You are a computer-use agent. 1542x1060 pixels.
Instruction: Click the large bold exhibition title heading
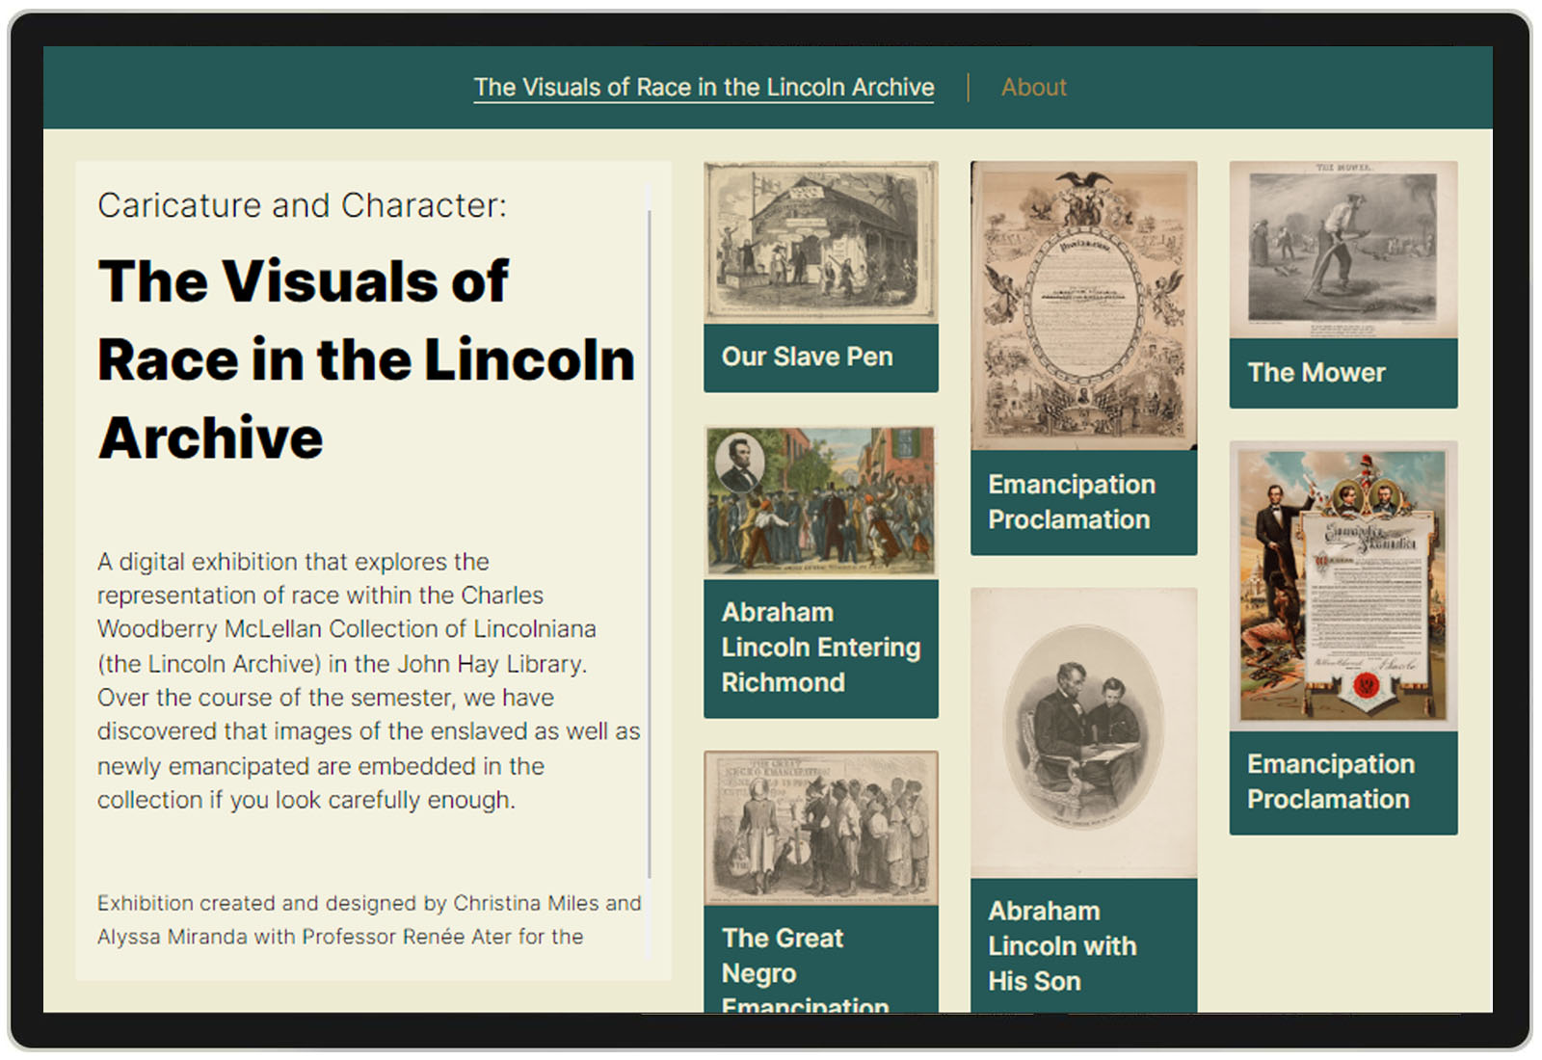click(366, 359)
